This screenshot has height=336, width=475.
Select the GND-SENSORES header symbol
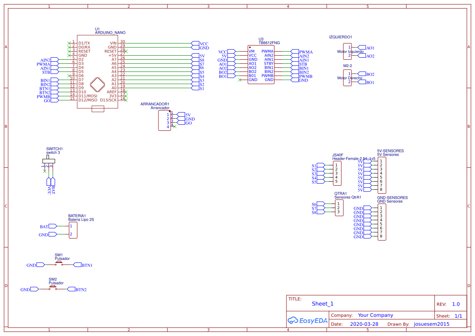click(x=382, y=222)
